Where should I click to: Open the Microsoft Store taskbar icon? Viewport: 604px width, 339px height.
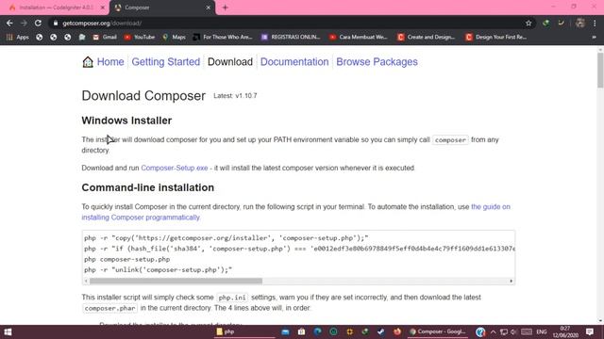click(x=301, y=331)
